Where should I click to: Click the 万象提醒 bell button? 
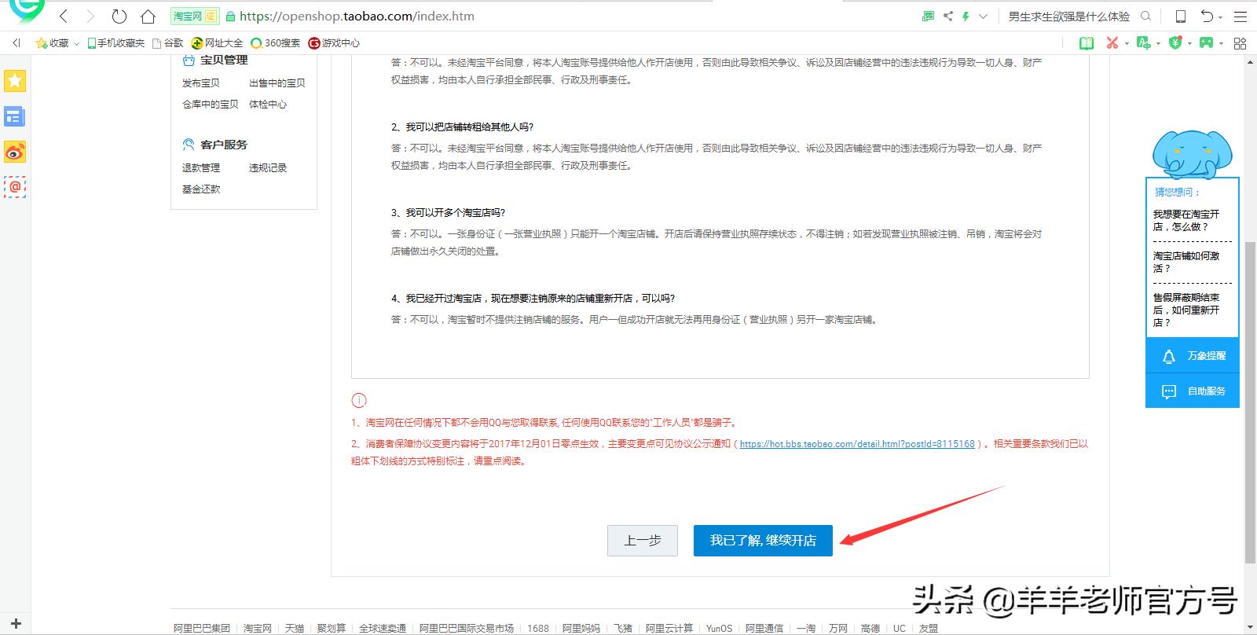(1193, 356)
